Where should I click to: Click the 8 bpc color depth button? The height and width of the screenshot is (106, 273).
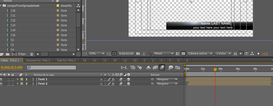click(22, 54)
